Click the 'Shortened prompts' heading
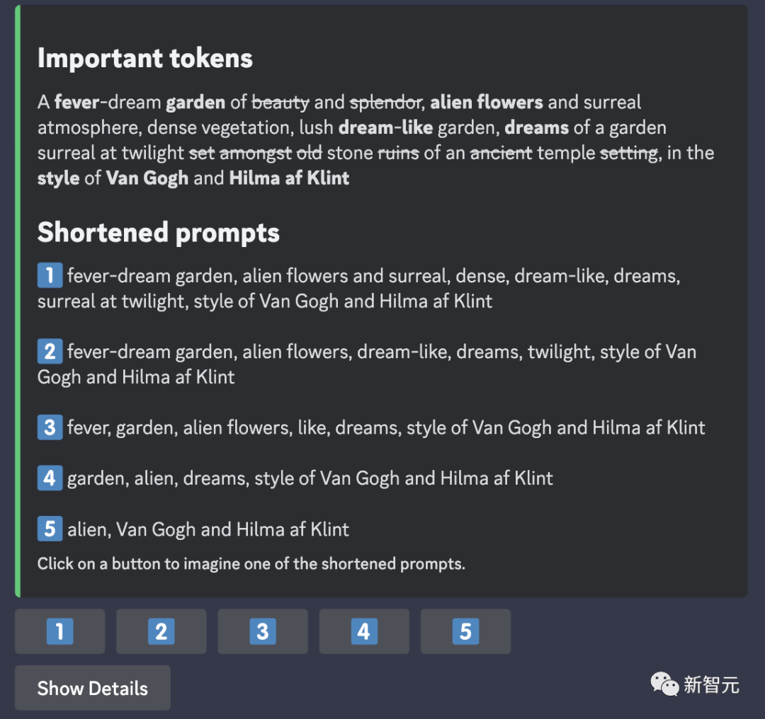The image size is (765, 719). pos(159,232)
